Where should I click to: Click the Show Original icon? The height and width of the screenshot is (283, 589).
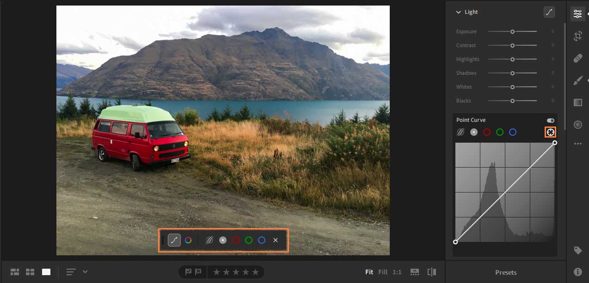415,272
